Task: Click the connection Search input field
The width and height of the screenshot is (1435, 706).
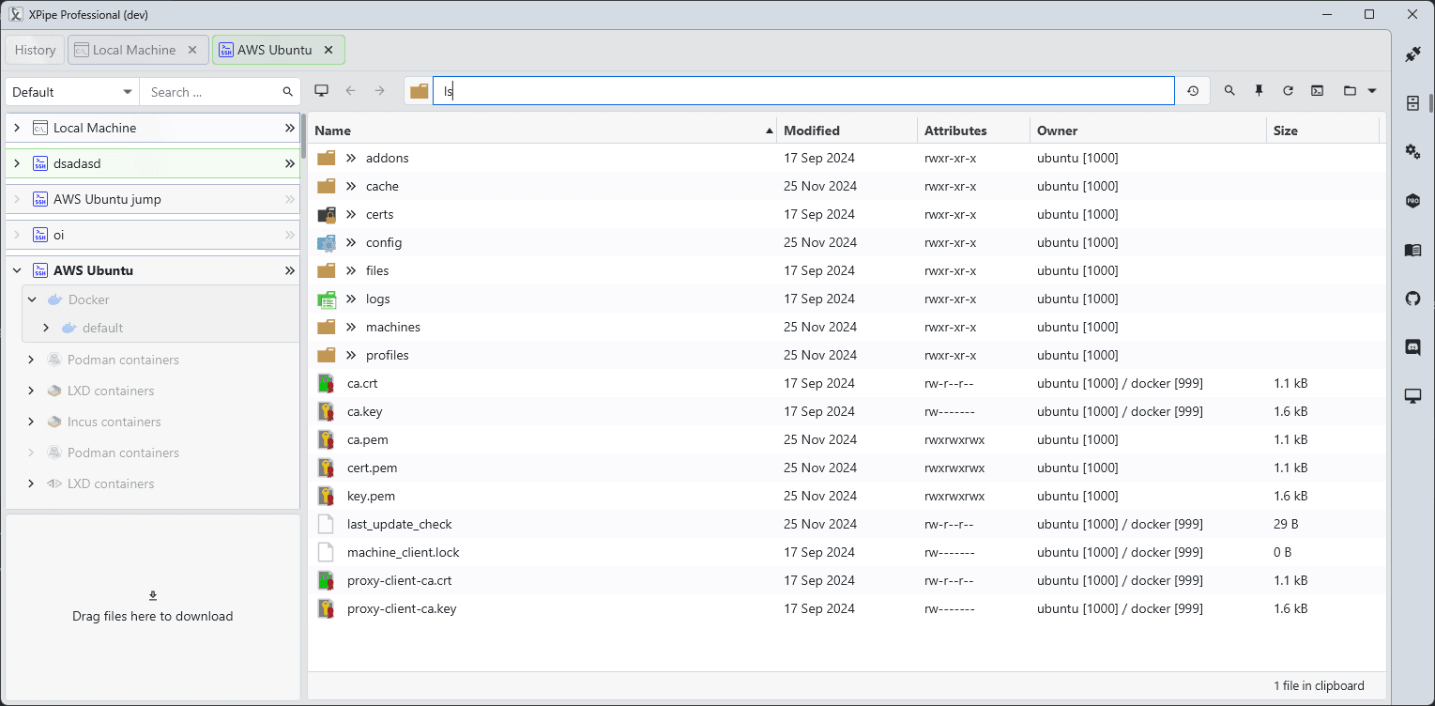Action: [x=213, y=92]
